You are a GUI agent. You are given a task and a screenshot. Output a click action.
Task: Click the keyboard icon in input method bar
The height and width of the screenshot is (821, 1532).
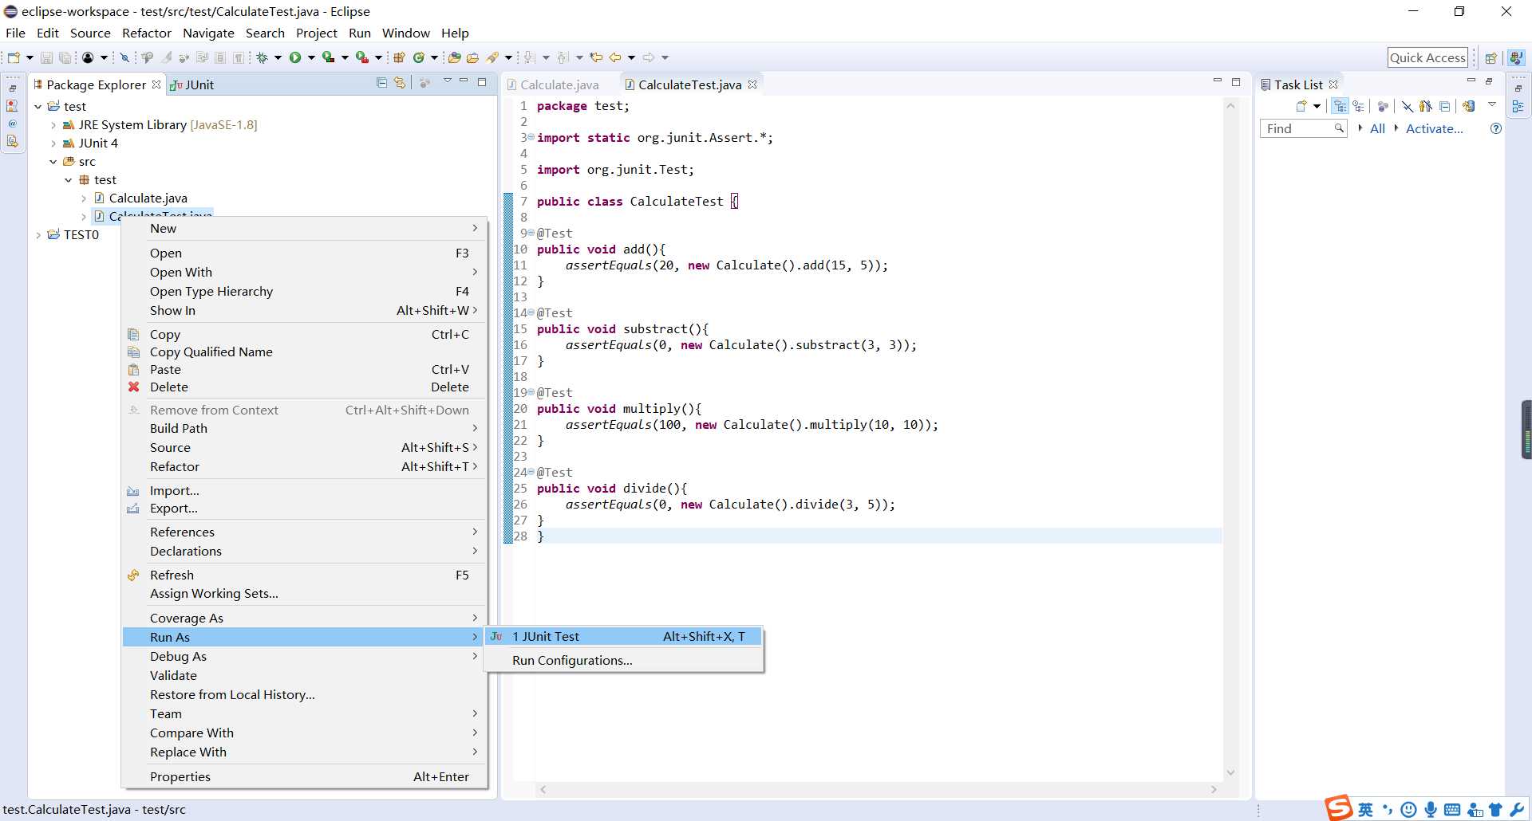coord(1452,810)
